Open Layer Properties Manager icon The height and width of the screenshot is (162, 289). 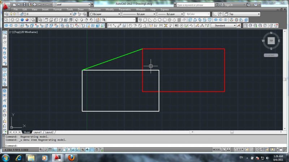point(6,14)
